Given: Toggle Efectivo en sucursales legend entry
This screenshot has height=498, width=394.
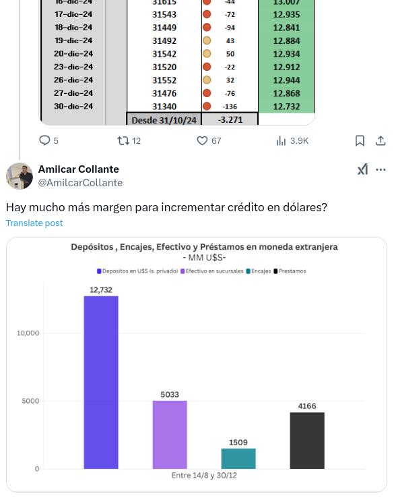Looking at the screenshot, I should (211, 271).
